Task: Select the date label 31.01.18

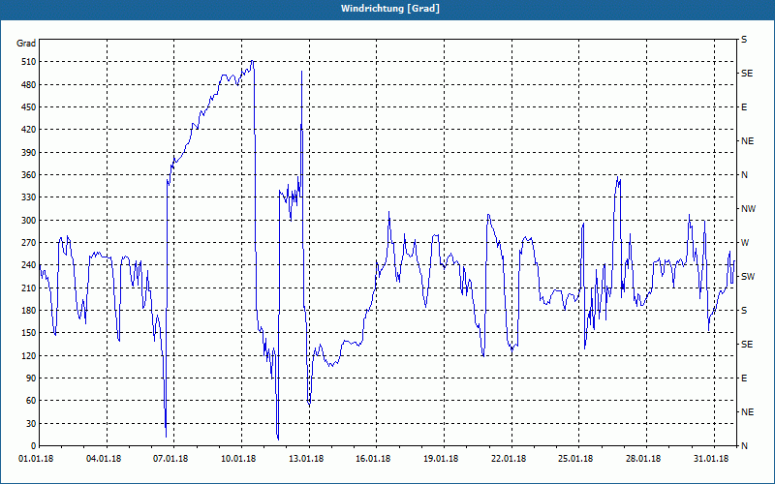Action: 711,459
